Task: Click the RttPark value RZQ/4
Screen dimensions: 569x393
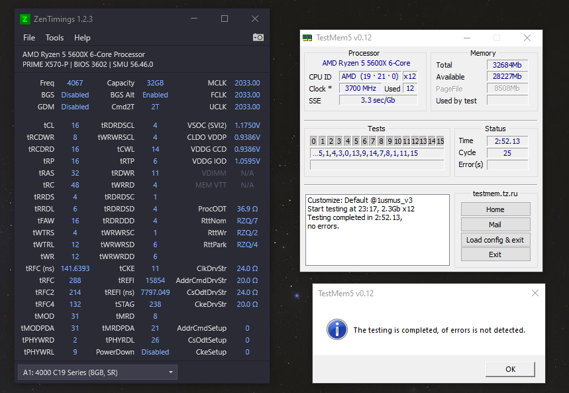Action: (x=247, y=245)
